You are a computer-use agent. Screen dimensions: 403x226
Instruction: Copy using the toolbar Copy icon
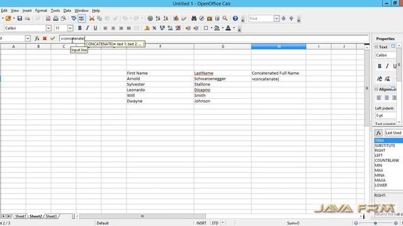pyautogui.click(x=99, y=18)
